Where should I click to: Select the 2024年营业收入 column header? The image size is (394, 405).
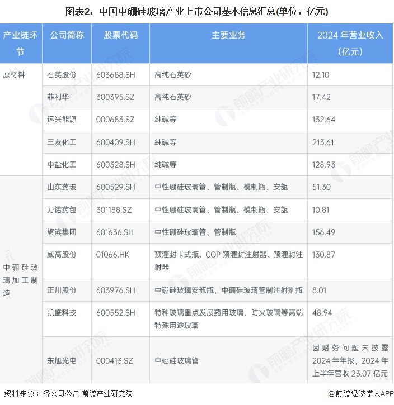click(x=350, y=43)
